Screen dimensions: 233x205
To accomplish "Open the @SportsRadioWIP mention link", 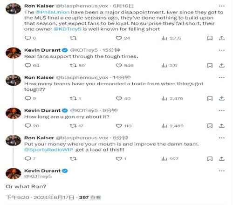I will click(48, 150).
